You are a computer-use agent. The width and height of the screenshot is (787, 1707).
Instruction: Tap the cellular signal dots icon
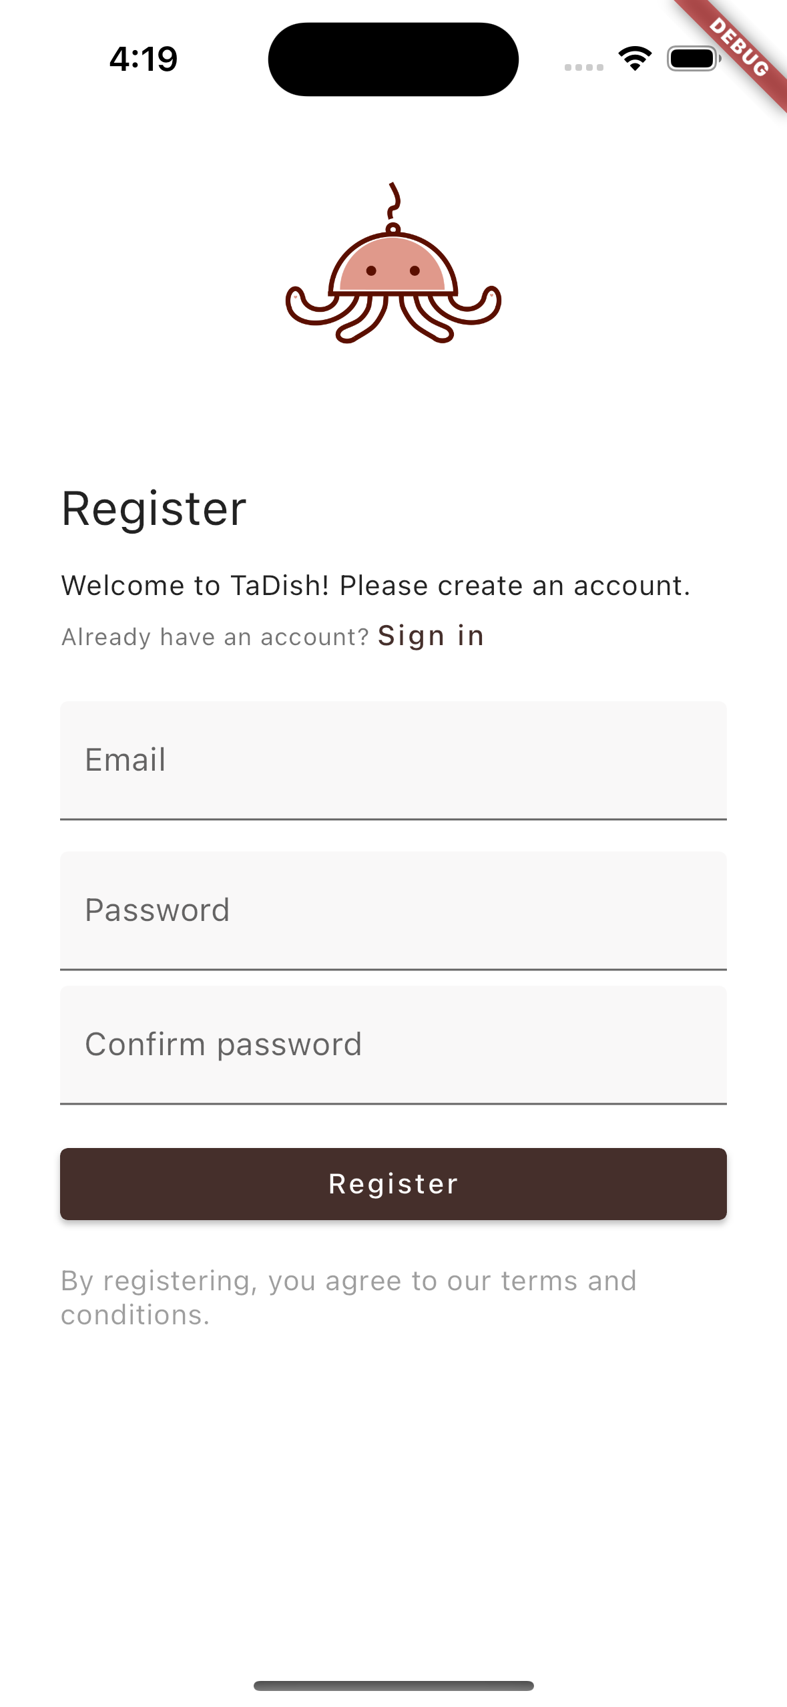coord(583,67)
